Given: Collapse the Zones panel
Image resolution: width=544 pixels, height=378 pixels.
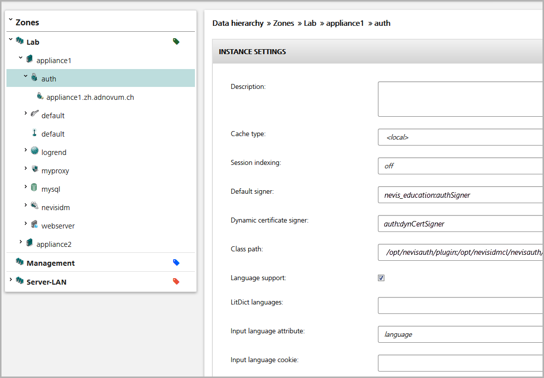Looking at the screenshot, I should point(10,20).
